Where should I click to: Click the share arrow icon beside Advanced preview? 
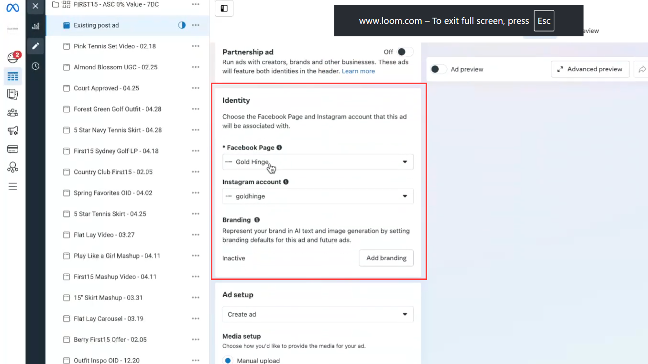tap(642, 69)
